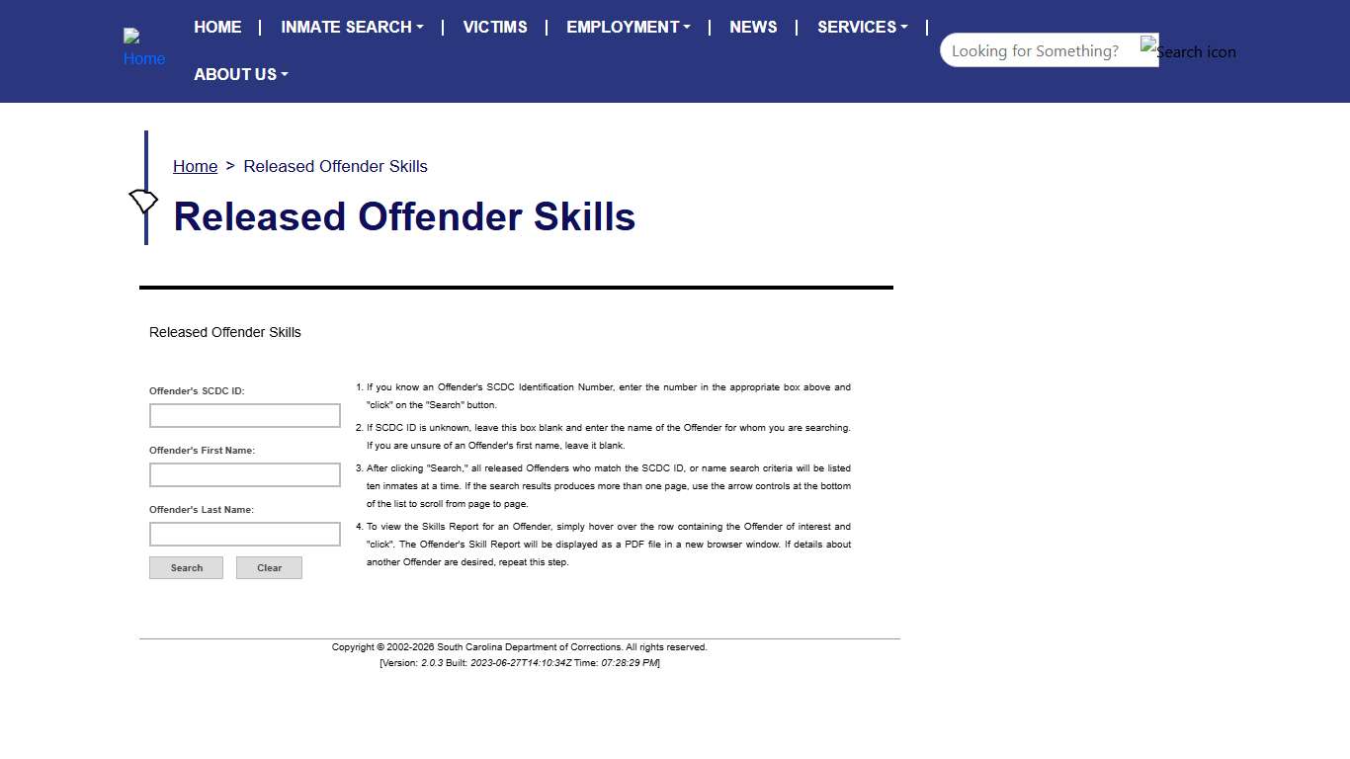Click inside the Offender's SCDC ID field
Viewport: 1350px width, 759px height.
tap(244, 415)
